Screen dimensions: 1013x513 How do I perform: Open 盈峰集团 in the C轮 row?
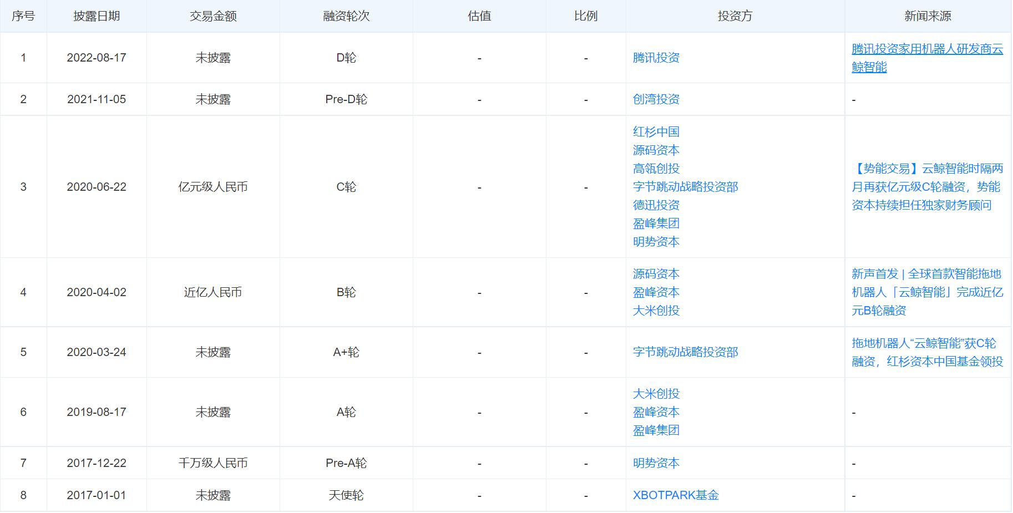click(x=656, y=224)
